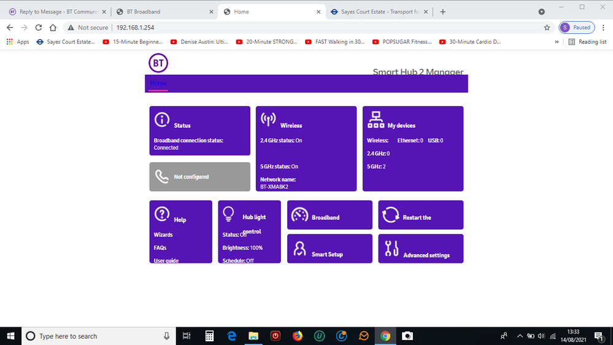Open the Reading list button
The height and width of the screenshot is (345, 613).
click(x=587, y=42)
